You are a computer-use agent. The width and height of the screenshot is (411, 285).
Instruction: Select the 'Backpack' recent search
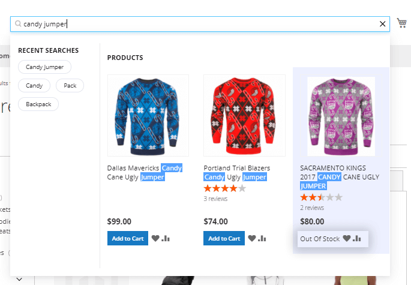(x=38, y=104)
